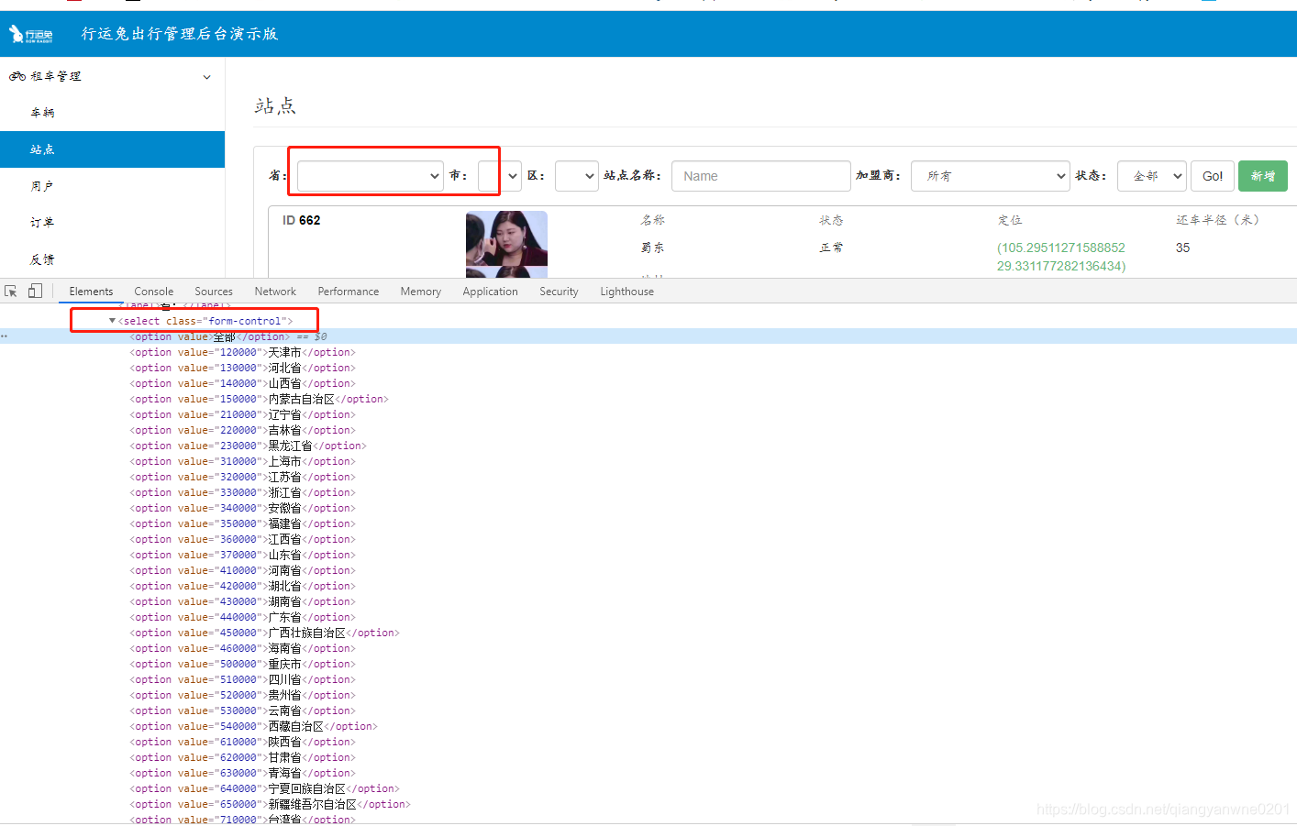
Task: Select 站点 in the sidebar
Action: [112, 149]
